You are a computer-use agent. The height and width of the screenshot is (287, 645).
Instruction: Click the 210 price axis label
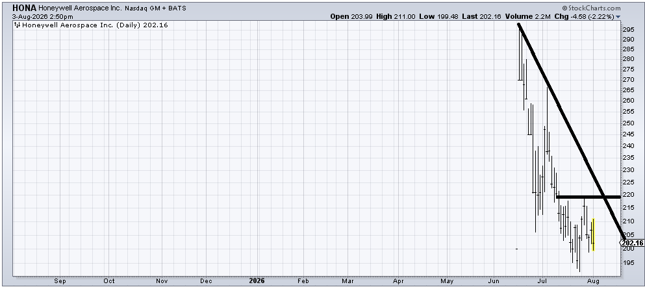[627, 221]
